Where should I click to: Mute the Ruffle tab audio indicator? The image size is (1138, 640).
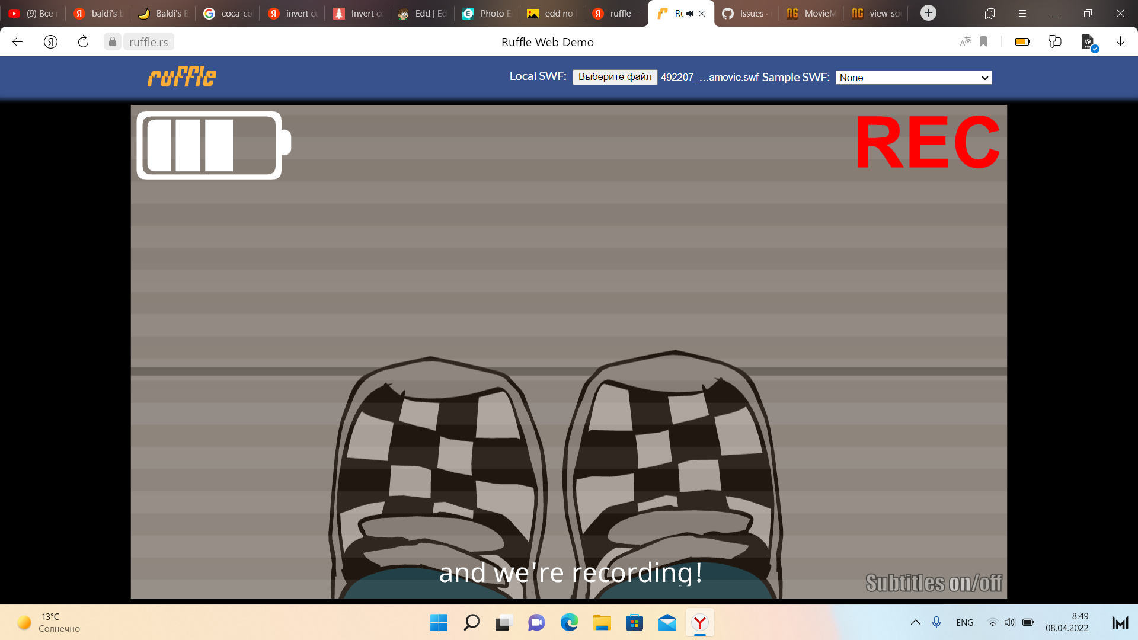688,13
